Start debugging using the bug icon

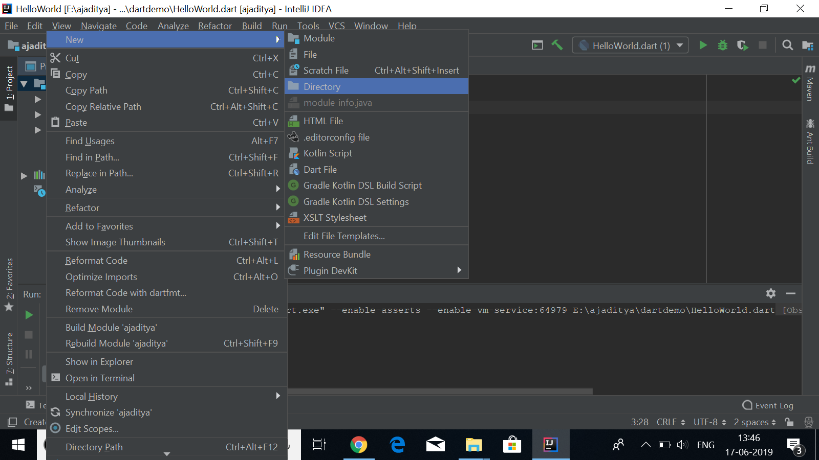point(722,45)
